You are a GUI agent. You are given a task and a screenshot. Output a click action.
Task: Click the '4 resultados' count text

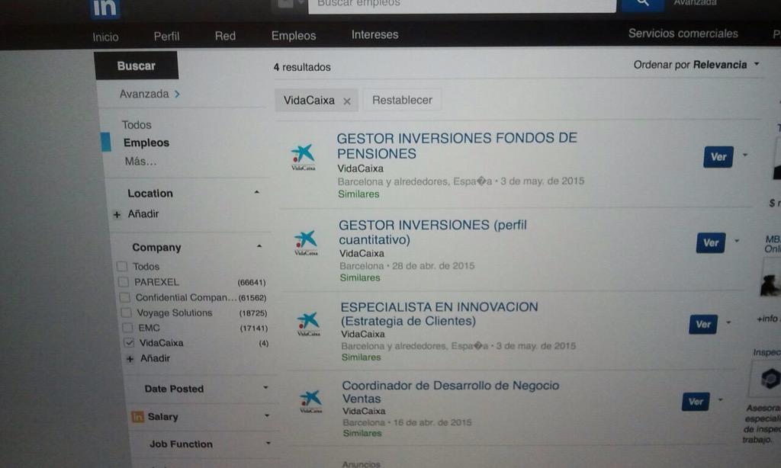pyautogui.click(x=302, y=67)
